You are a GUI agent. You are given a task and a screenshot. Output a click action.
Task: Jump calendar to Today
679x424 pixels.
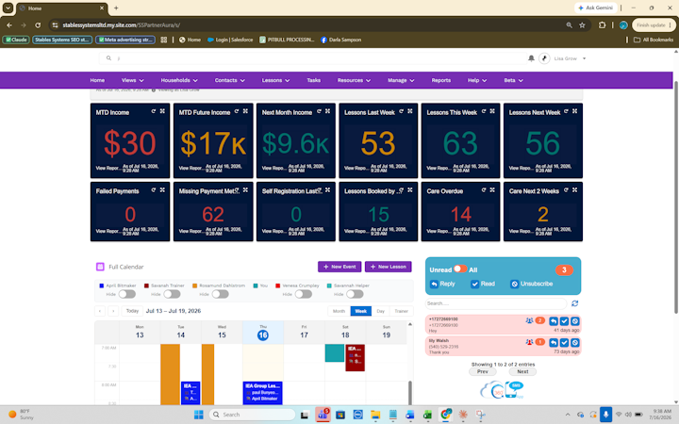(x=132, y=311)
